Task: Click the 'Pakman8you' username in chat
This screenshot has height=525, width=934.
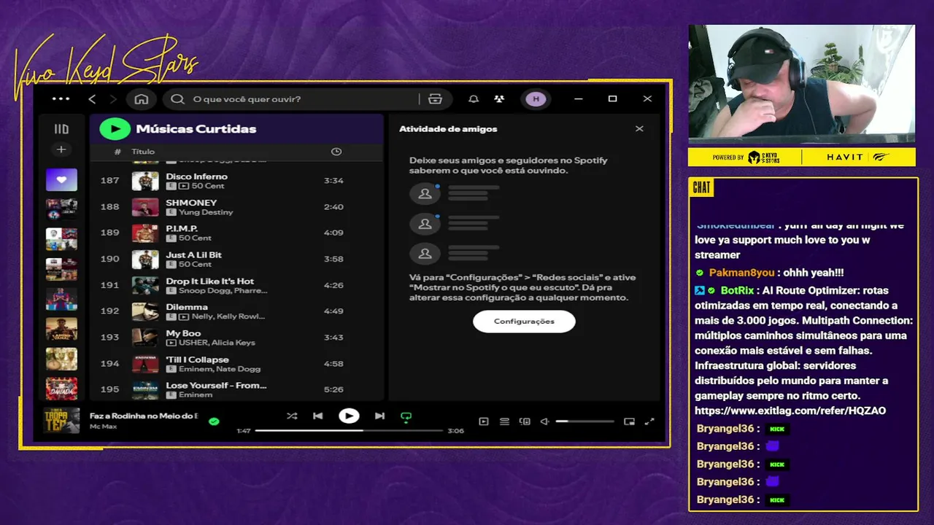Action: (742, 273)
